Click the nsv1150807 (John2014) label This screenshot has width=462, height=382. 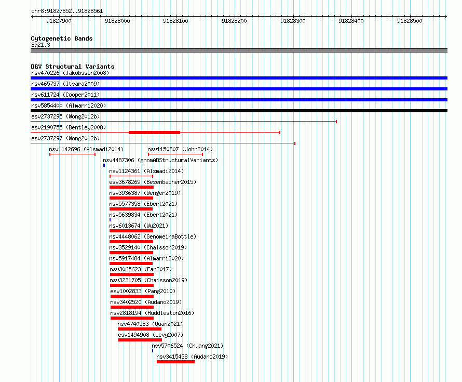(x=180, y=149)
